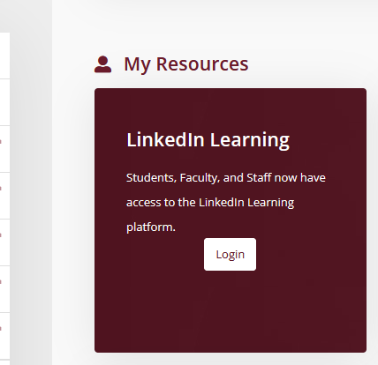The width and height of the screenshot is (378, 365).
Task: Click the second pink marker in left panel
Action: 1,189
